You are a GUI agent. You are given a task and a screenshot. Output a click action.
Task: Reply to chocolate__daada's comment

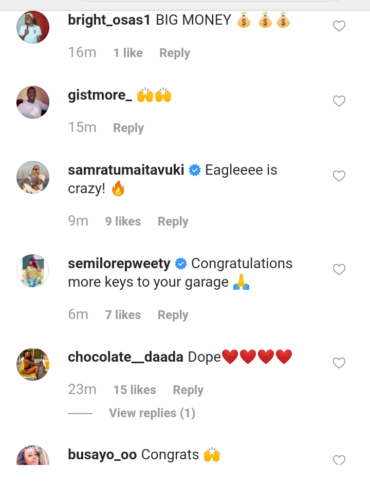tap(188, 390)
